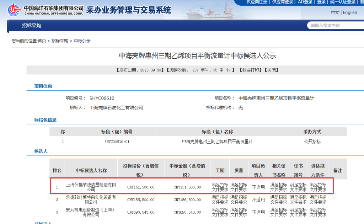Switch language to English

(350, 12)
